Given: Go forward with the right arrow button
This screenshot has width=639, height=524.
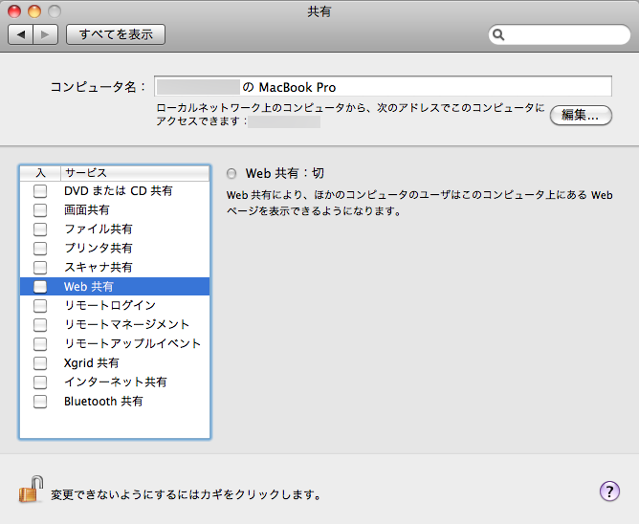Looking at the screenshot, I should tap(46, 34).
